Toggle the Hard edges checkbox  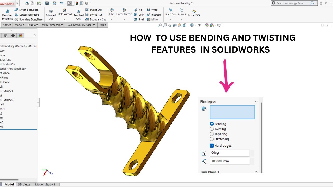coord(212,146)
